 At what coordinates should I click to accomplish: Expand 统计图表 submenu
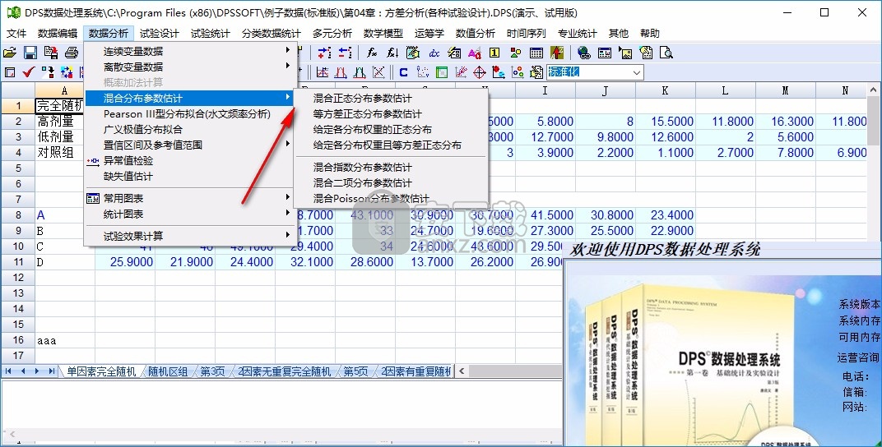coord(191,214)
